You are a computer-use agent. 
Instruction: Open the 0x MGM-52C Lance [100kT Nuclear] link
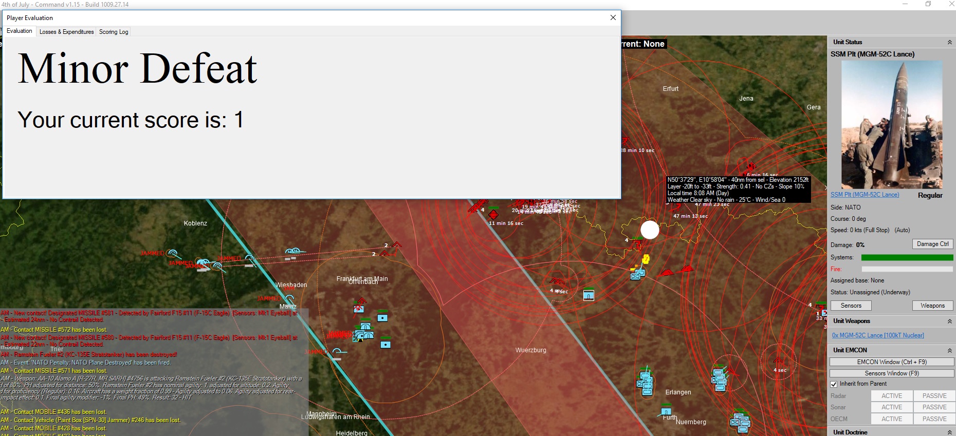pos(878,335)
